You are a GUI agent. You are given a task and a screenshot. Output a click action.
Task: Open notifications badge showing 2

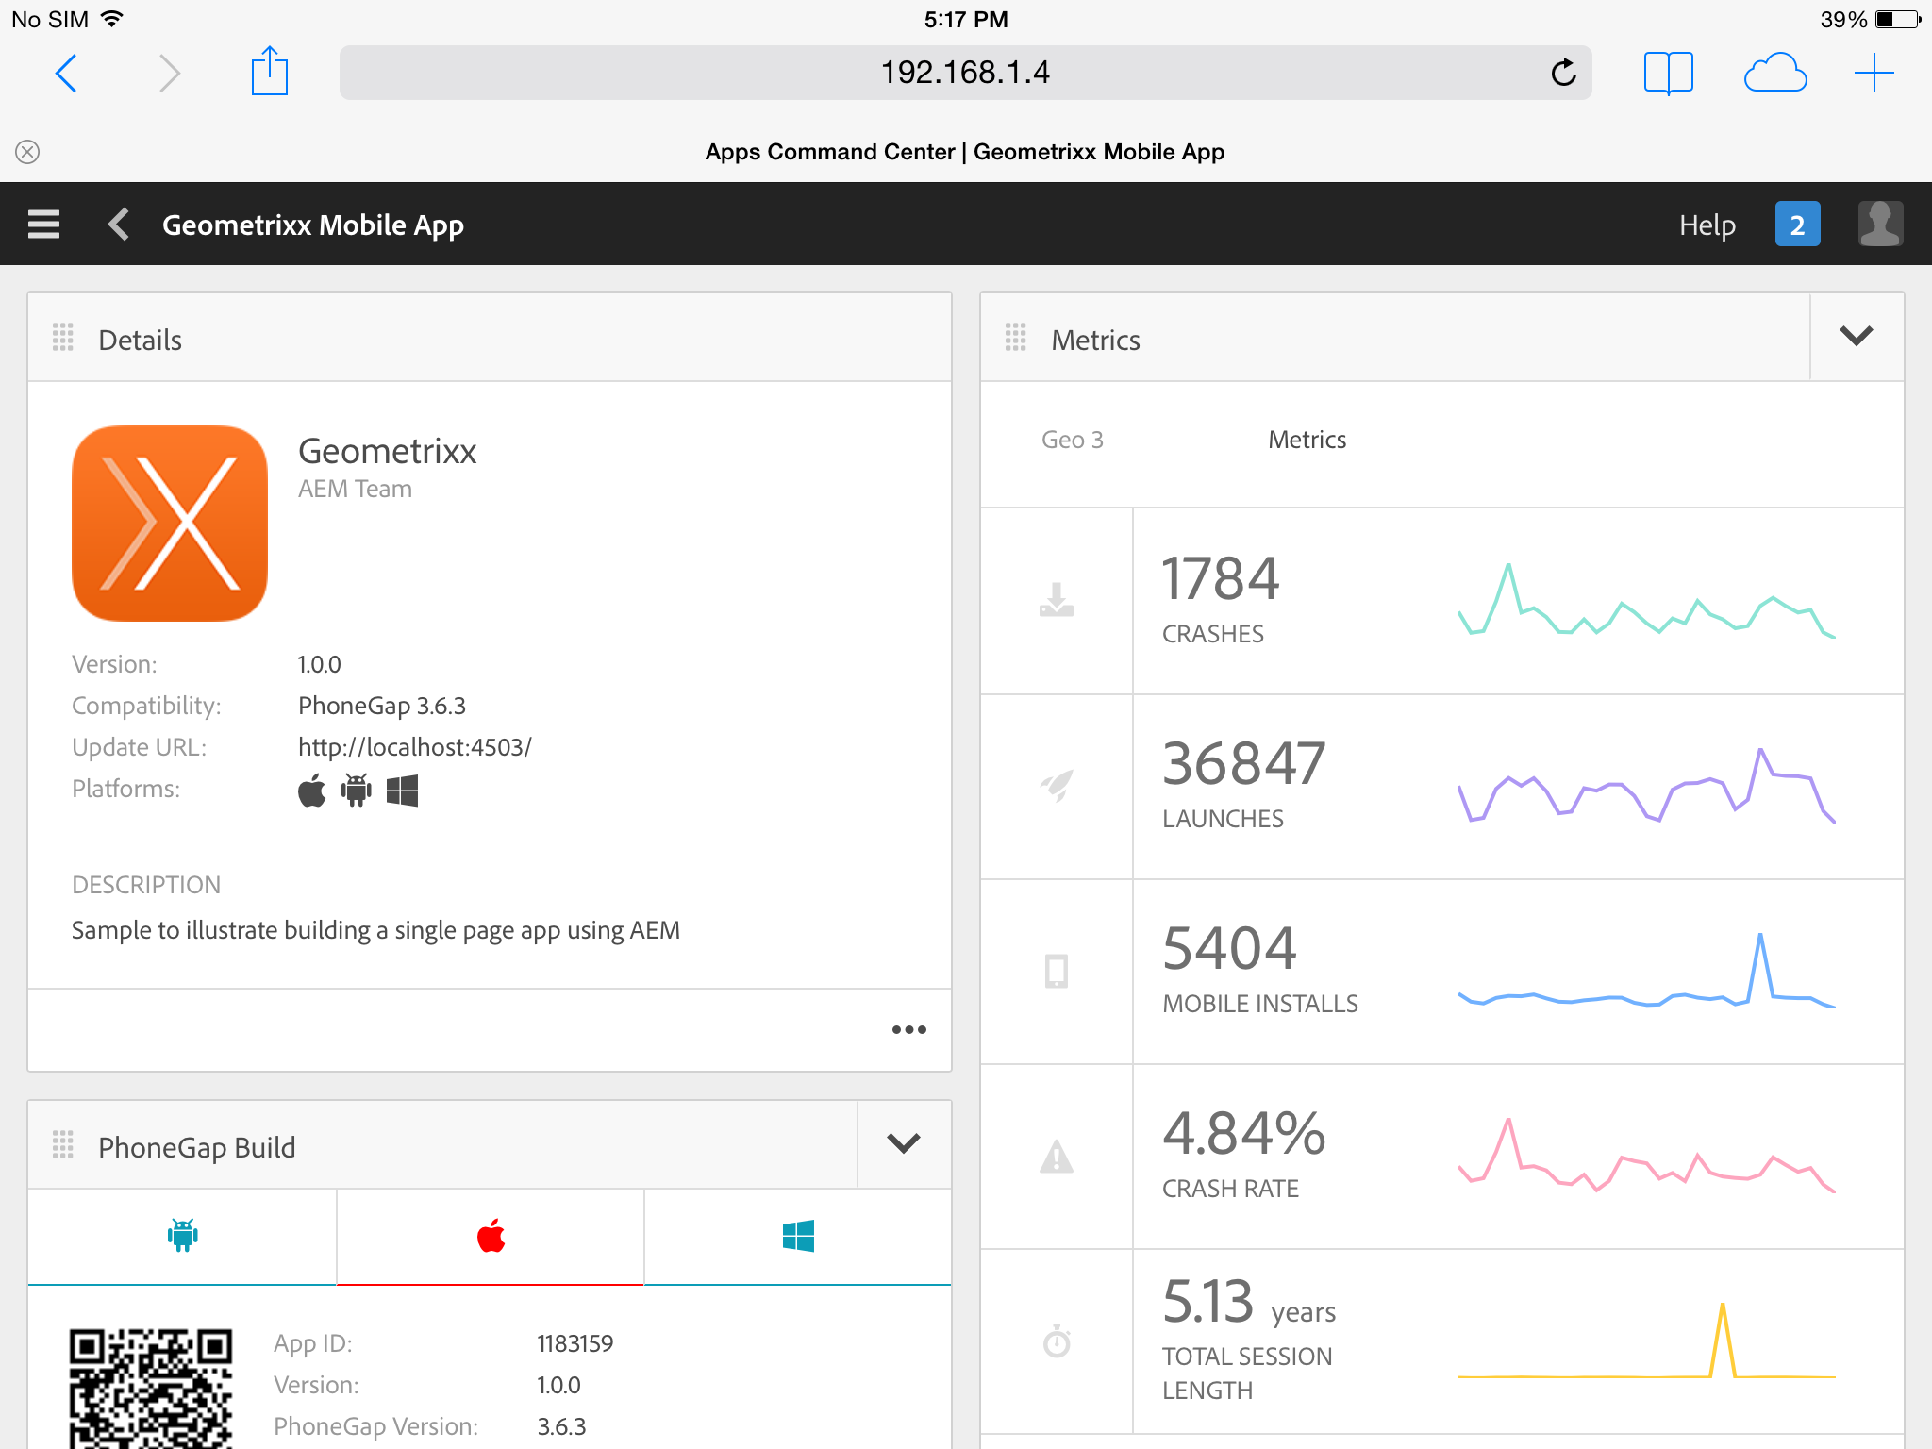(1797, 225)
